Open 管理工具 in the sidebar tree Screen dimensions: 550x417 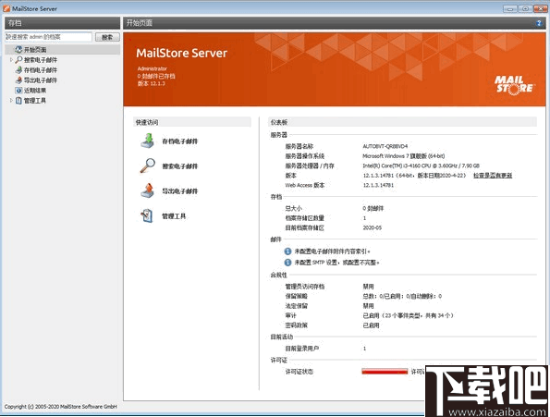35,101
